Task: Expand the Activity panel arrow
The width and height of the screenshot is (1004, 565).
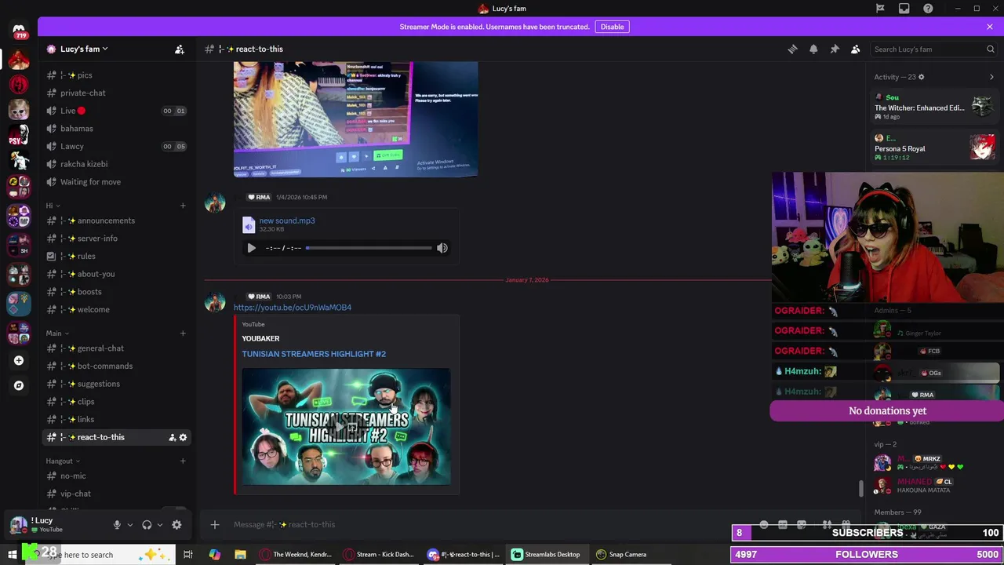Action: (x=991, y=77)
